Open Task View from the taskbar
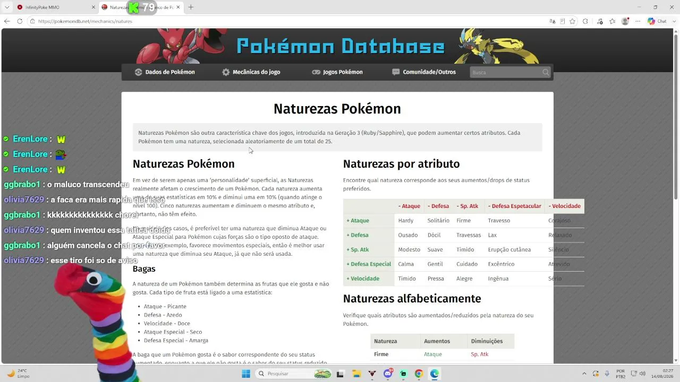Viewport: 680px width, 382px height. (341, 374)
